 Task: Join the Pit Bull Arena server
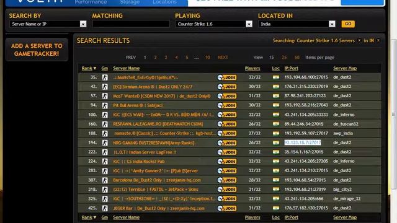tap(227, 105)
